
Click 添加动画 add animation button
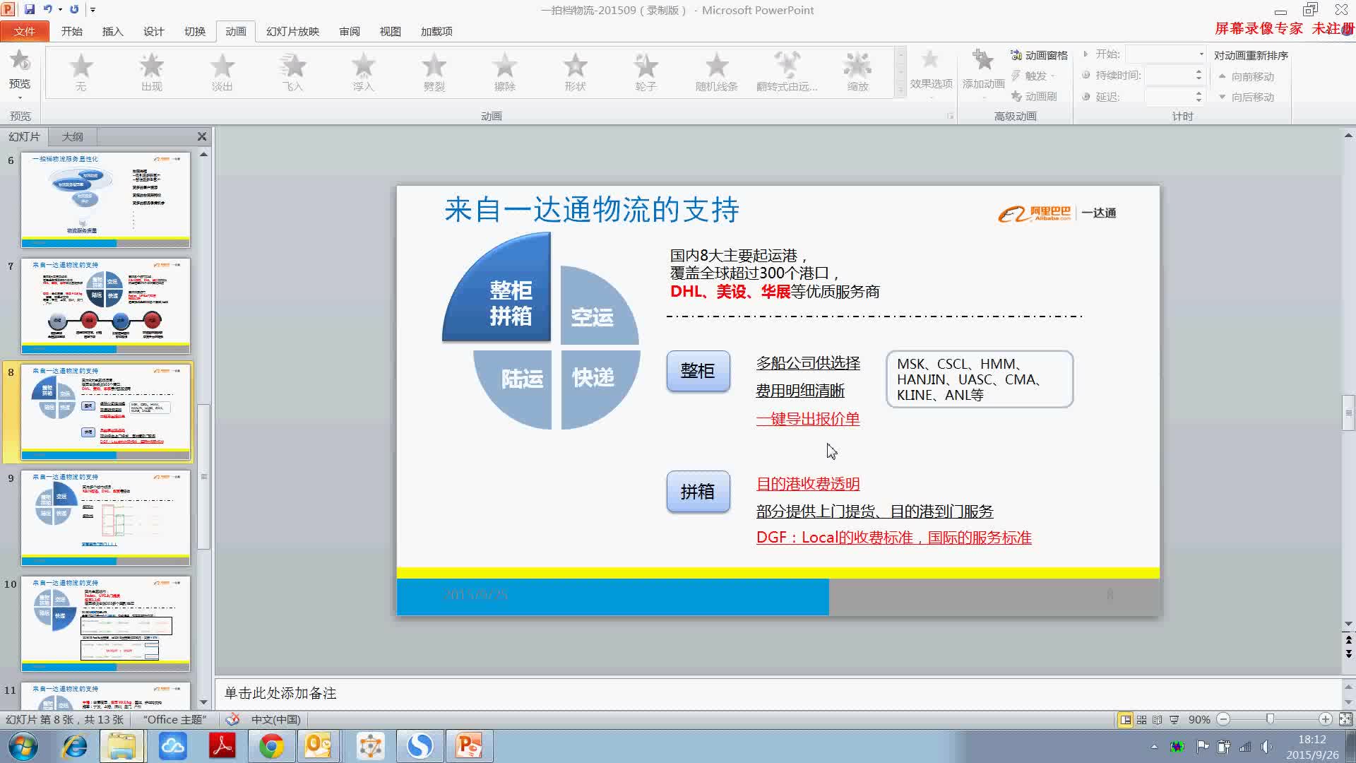click(x=983, y=72)
